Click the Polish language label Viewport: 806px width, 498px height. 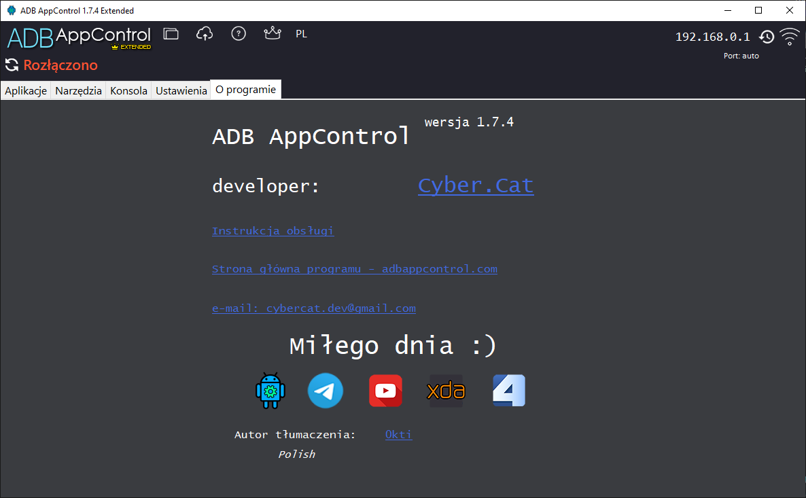(296, 455)
